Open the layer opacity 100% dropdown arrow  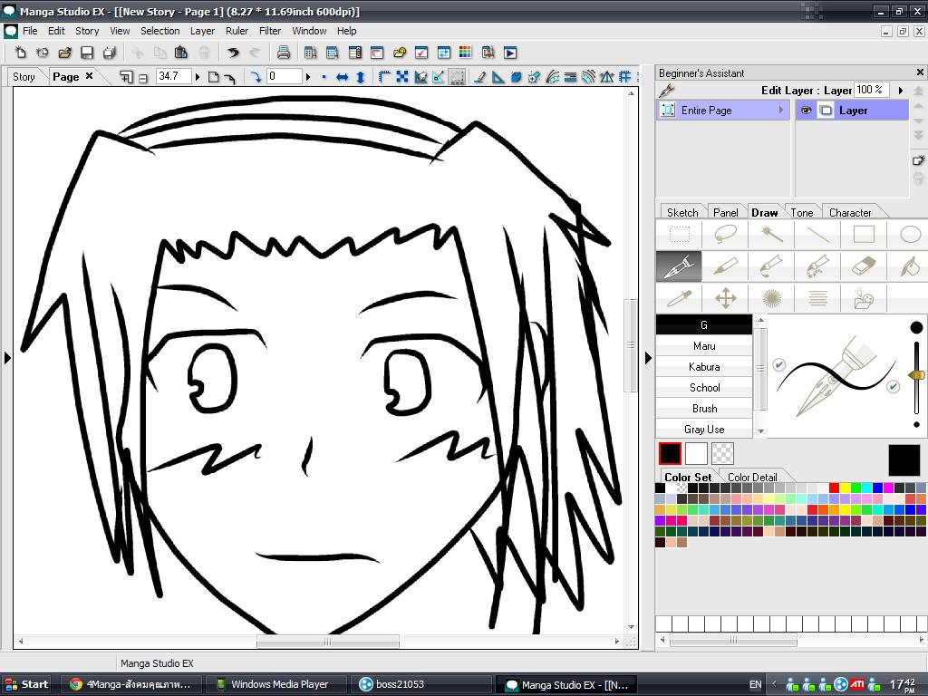(900, 90)
